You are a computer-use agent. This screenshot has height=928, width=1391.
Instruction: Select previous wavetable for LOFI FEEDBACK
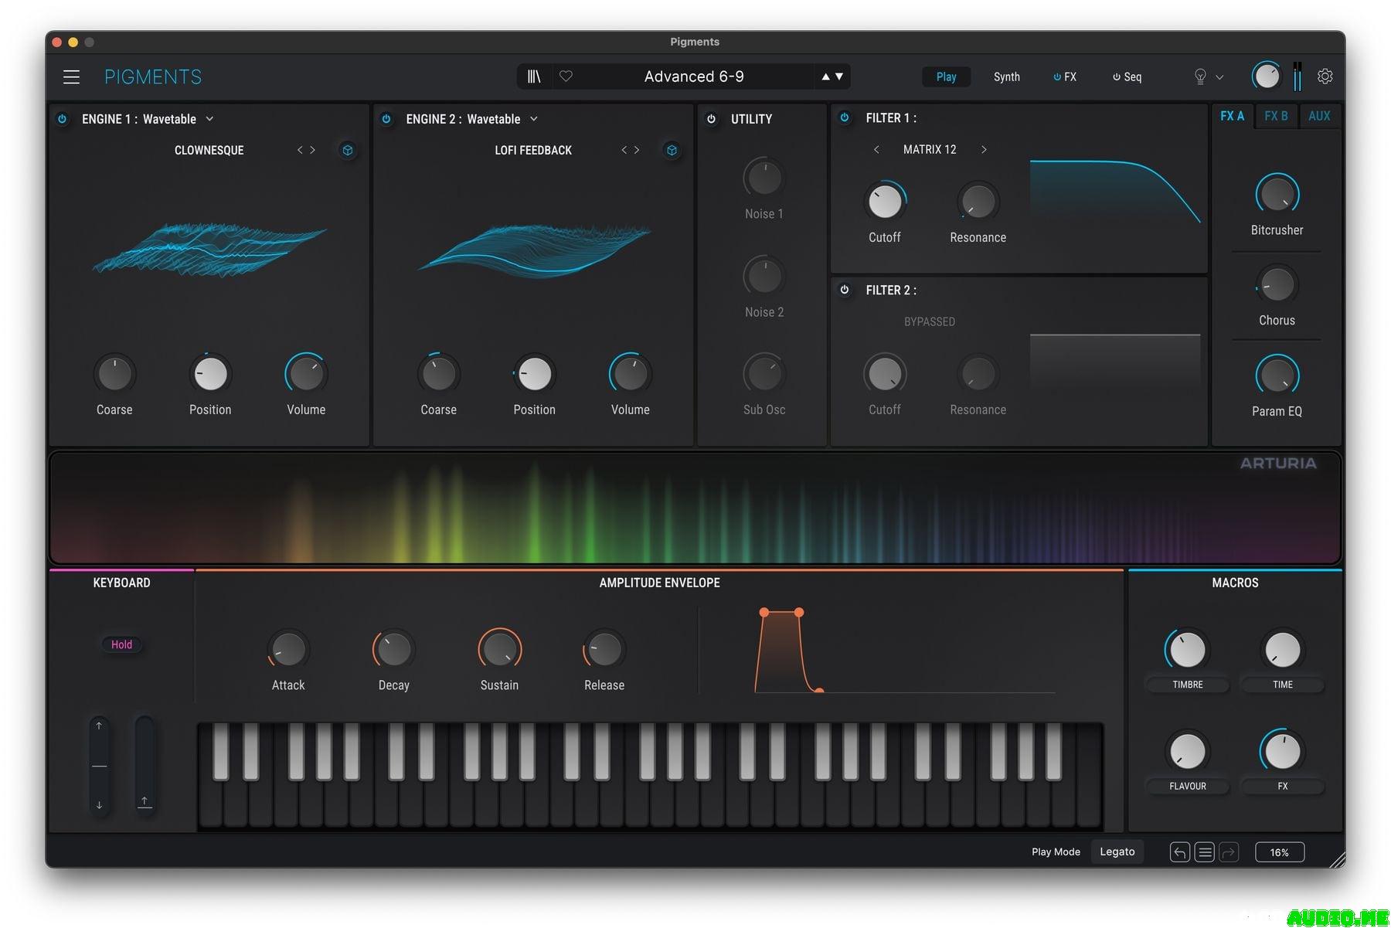click(624, 150)
